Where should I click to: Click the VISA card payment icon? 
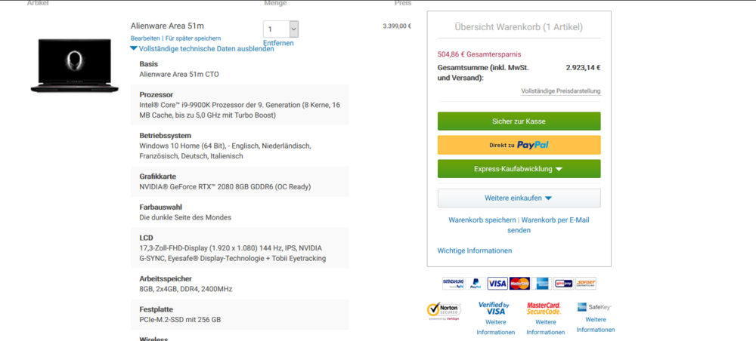click(497, 284)
